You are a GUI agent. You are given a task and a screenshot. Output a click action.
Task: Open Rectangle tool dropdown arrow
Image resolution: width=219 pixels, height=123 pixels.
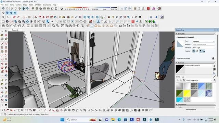(32, 17)
